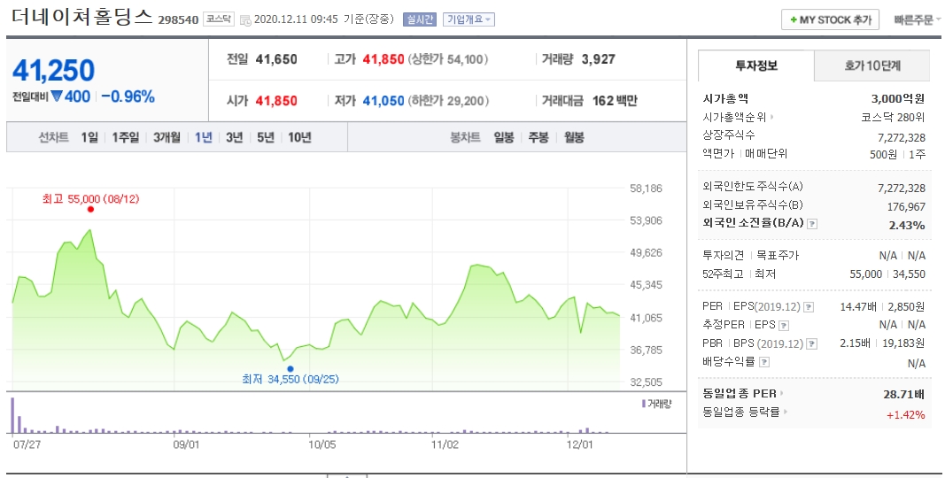Click the -0.96% change rate

[128, 96]
